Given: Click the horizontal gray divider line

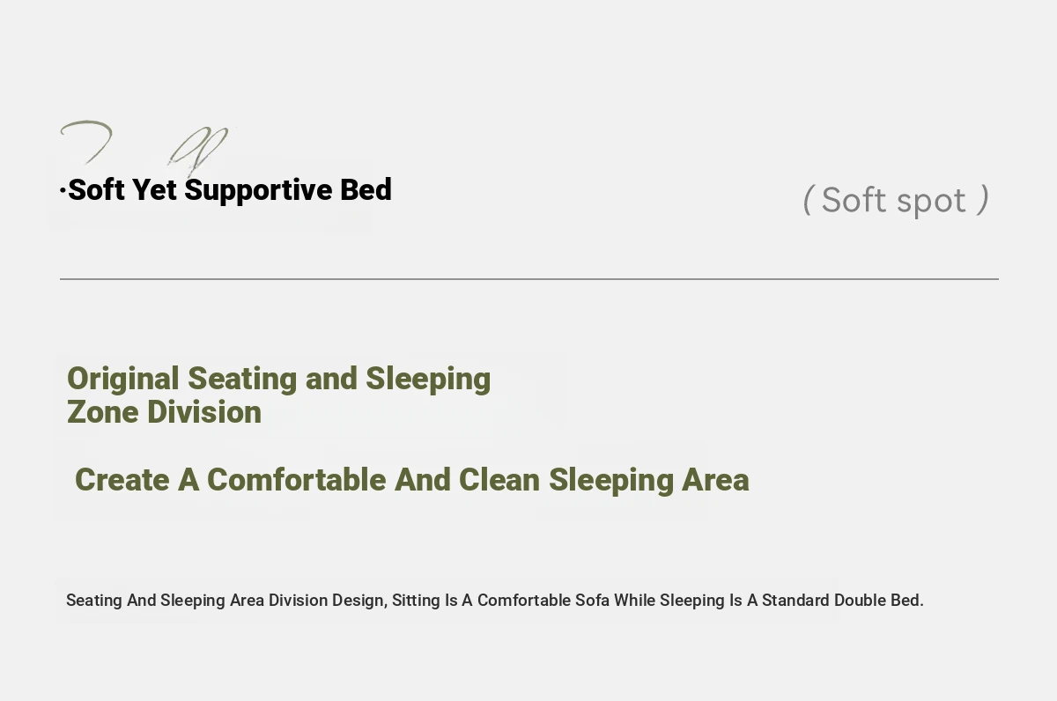Looking at the screenshot, I should click(x=529, y=279).
